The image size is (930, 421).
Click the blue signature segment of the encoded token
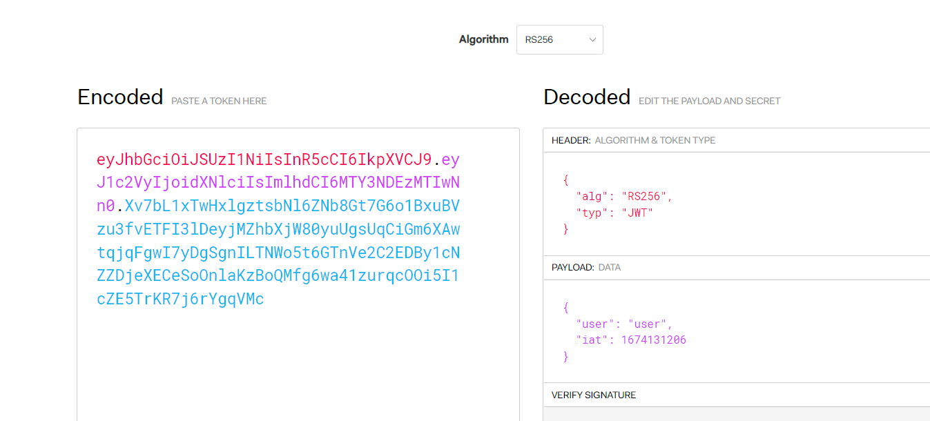coord(278,253)
